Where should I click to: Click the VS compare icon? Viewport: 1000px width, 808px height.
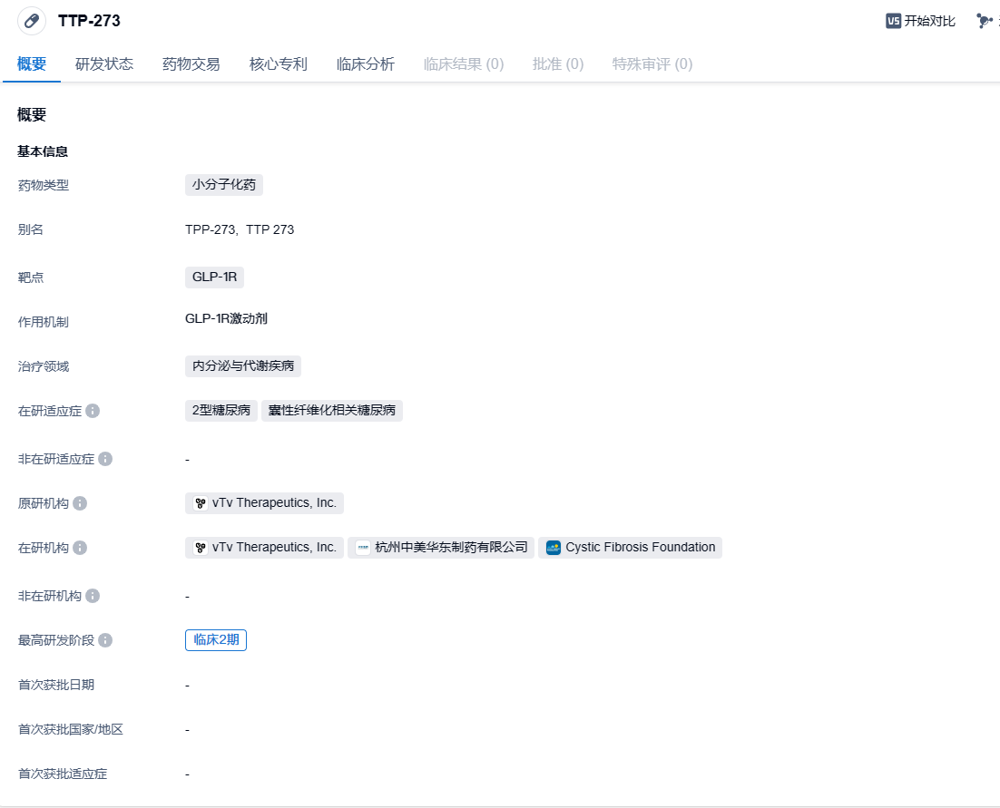(893, 21)
